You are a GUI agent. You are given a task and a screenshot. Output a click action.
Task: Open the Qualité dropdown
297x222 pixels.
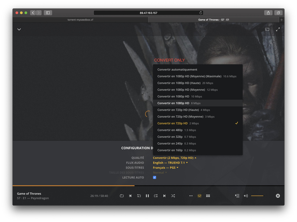pyautogui.click(x=174, y=158)
